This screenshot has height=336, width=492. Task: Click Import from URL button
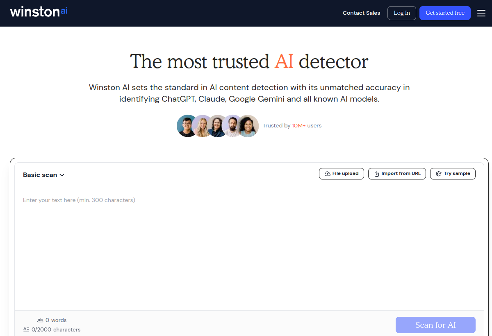pos(397,174)
